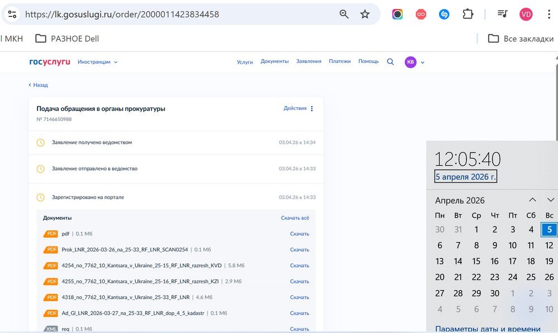558x333 pixels.
Task: Download the 4254_no_7762 file via Скачать
Action: [x=299, y=266]
